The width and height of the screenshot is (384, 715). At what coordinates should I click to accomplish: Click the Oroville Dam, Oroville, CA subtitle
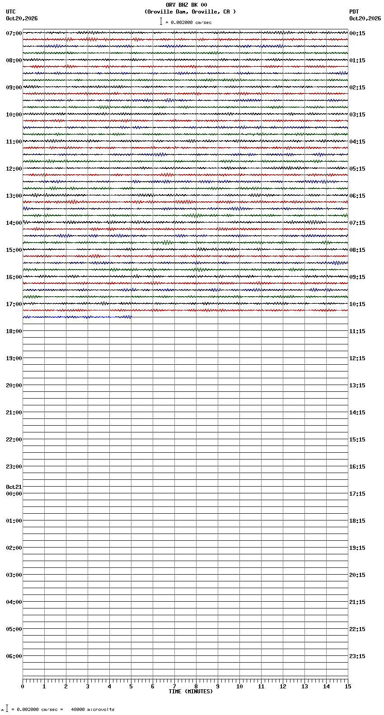click(x=190, y=12)
